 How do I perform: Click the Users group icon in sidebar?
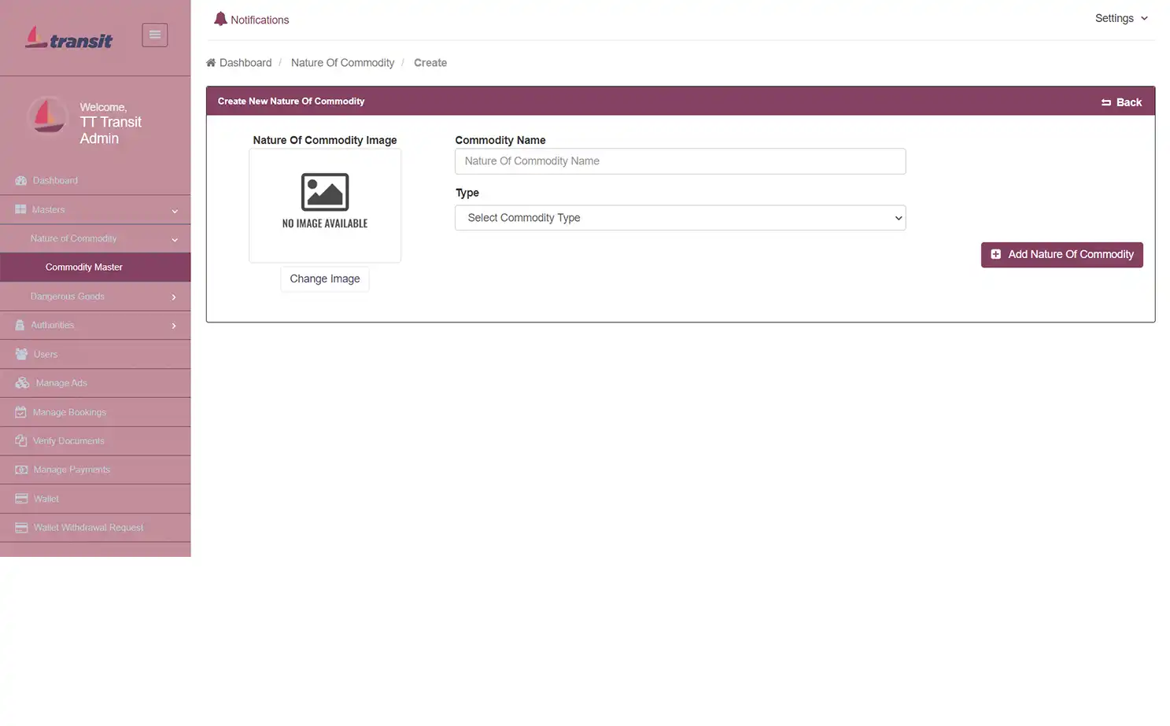point(21,354)
